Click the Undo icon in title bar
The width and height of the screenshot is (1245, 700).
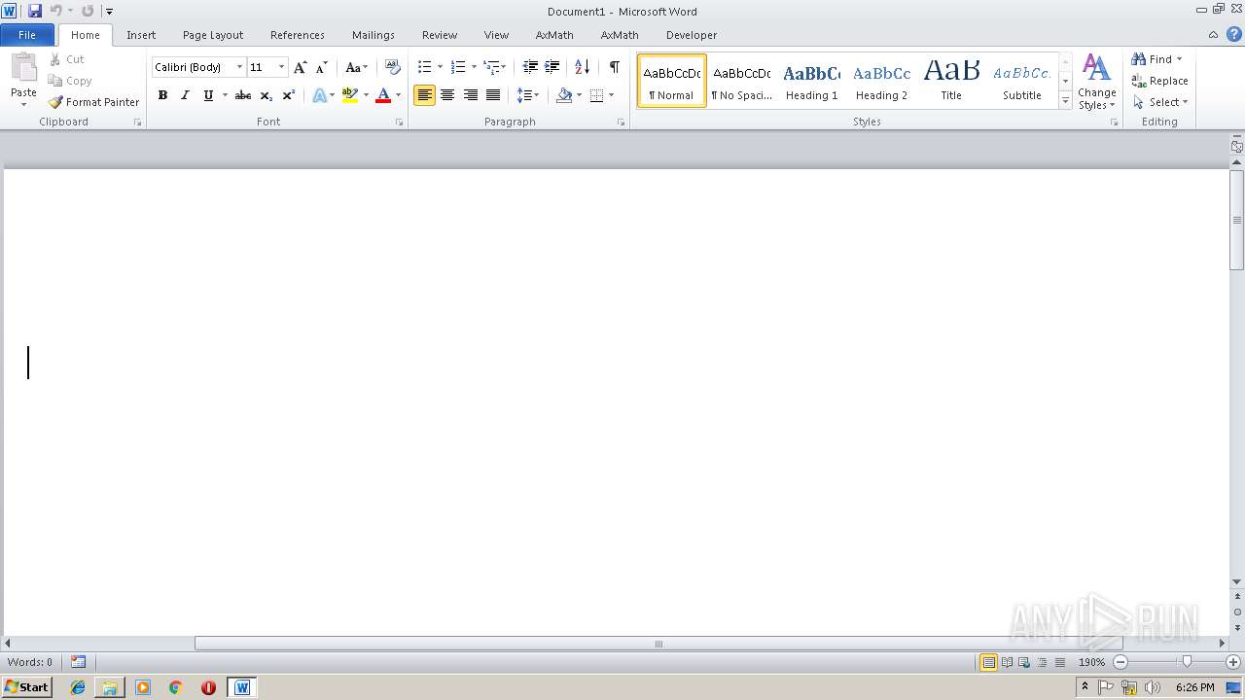tap(56, 11)
